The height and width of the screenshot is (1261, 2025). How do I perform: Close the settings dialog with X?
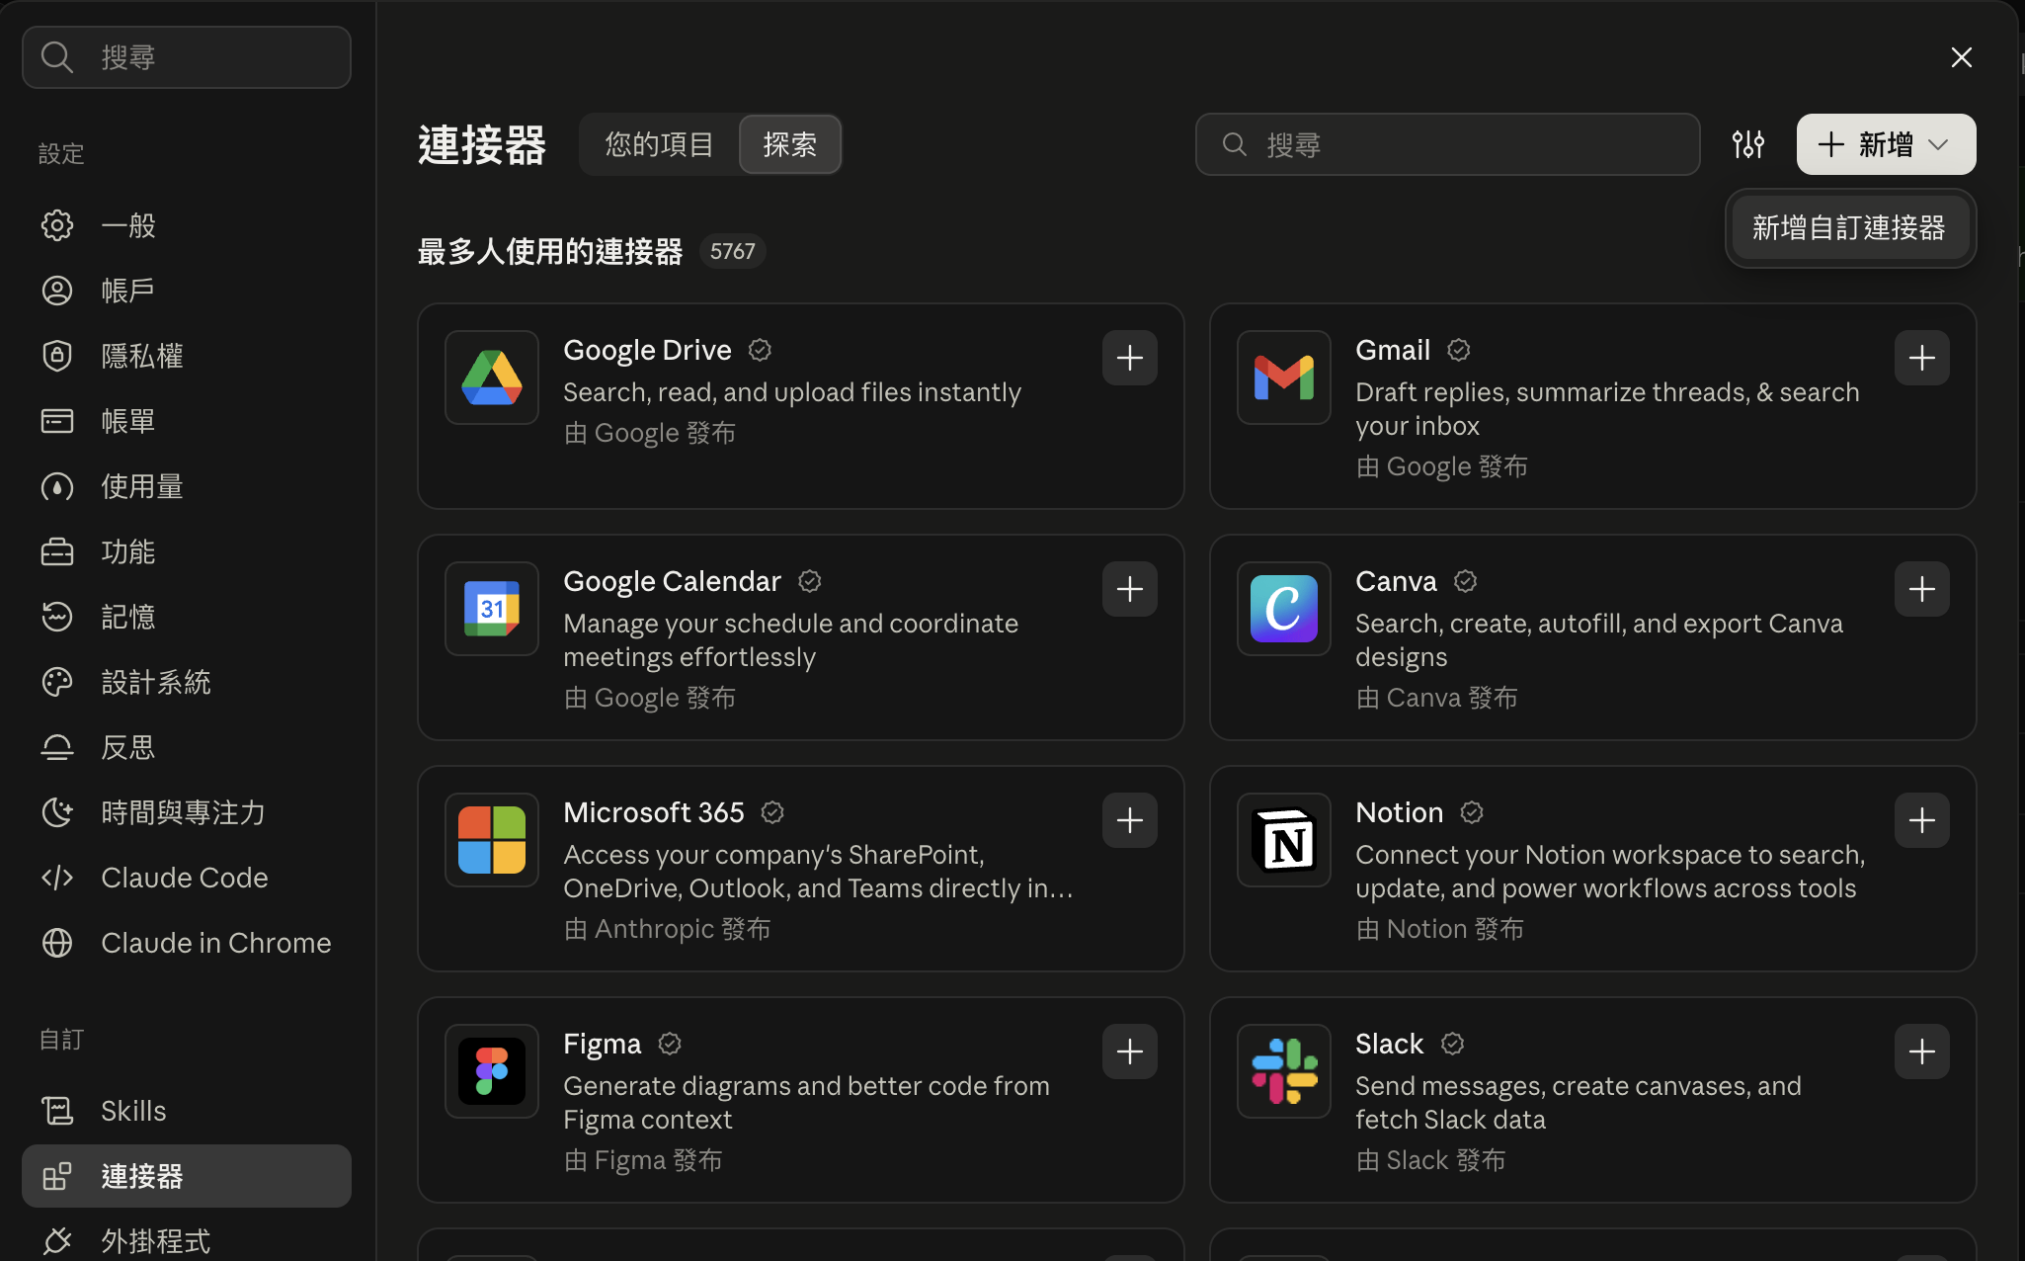[x=1961, y=57]
